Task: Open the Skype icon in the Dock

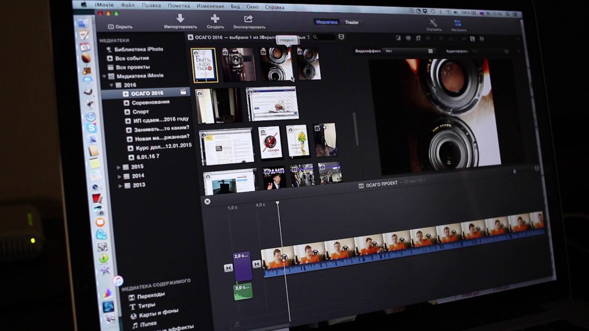Action: point(92,128)
